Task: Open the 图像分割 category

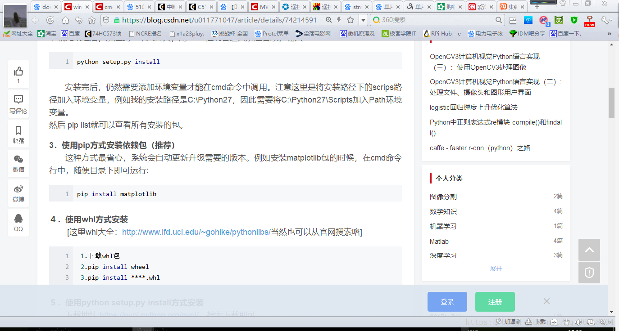Action: [443, 197]
